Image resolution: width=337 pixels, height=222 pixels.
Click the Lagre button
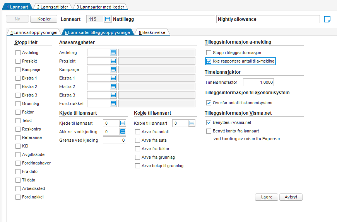coord(267,197)
